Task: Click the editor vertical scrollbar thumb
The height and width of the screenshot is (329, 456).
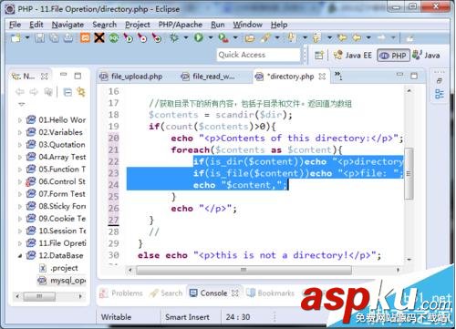Action: tap(409, 173)
